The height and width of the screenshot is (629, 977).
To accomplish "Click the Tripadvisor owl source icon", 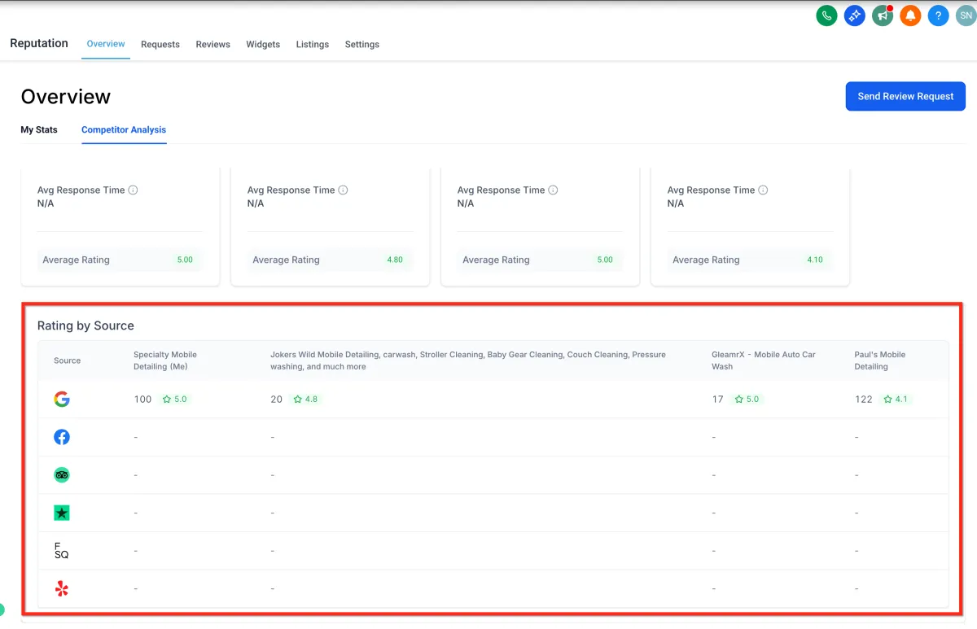I will [x=62, y=475].
